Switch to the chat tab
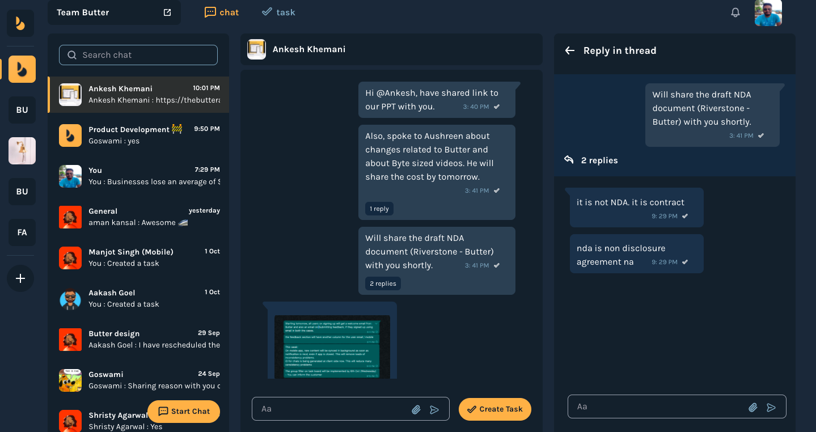Image resolution: width=816 pixels, height=432 pixels. [x=222, y=12]
